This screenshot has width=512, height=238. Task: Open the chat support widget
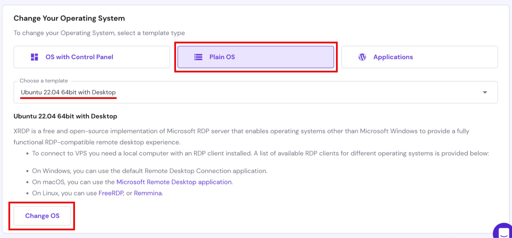[503, 232]
